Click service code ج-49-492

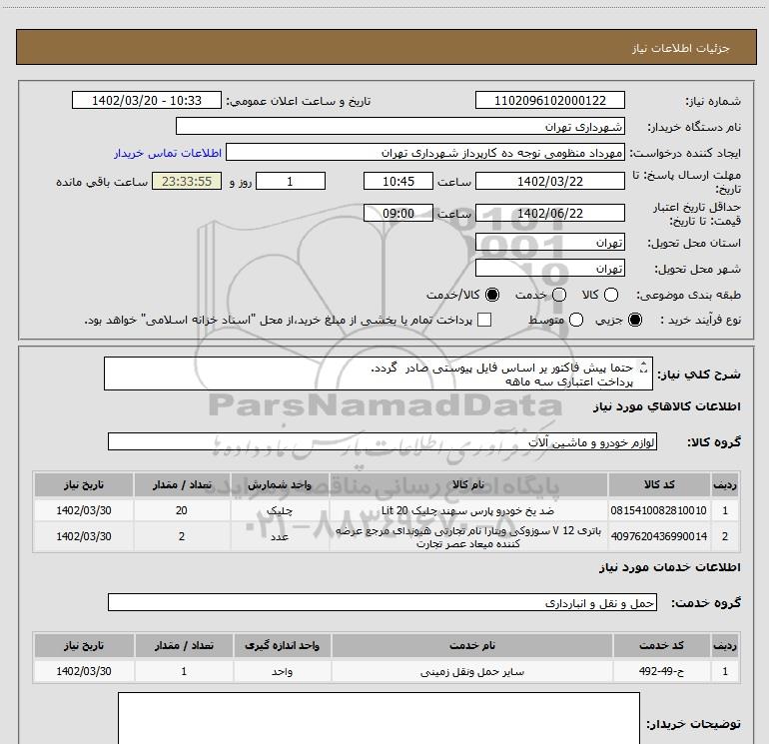coord(661,671)
